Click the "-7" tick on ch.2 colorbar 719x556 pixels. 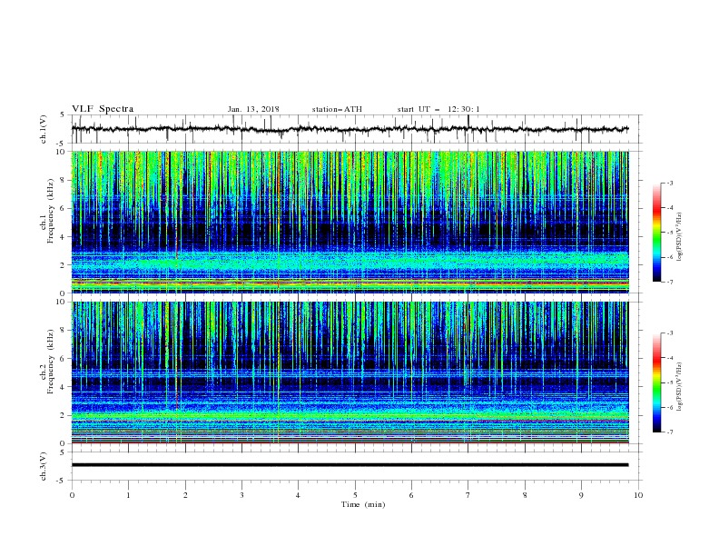[669, 432]
